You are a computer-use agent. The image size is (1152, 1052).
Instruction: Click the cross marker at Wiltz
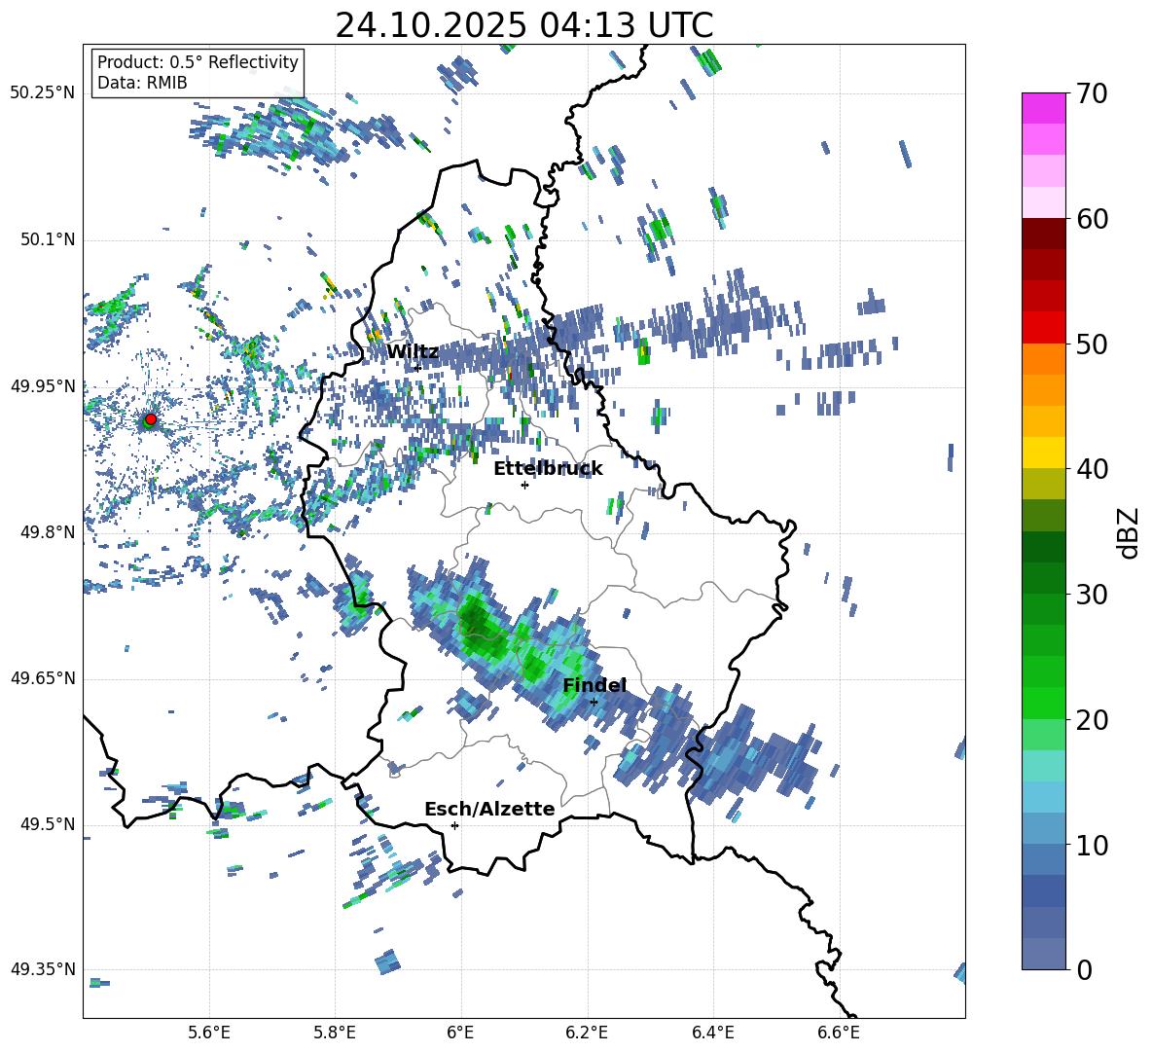click(x=417, y=368)
